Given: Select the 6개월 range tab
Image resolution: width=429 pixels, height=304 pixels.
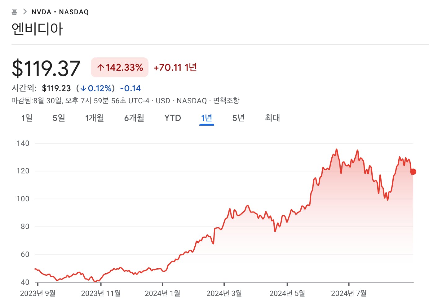Looking at the screenshot, I should (x=134, y=118).
